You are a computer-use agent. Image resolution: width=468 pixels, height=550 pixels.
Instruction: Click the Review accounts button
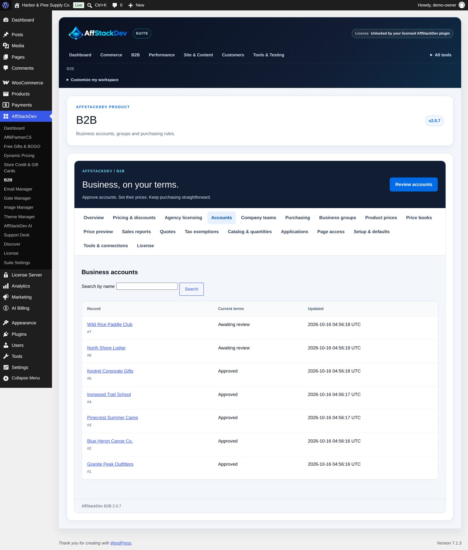click(x=414, y=185)
